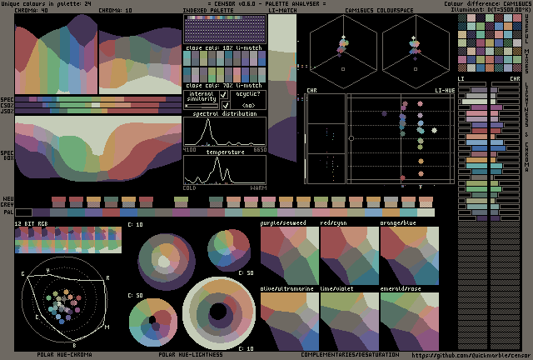Click the lime/violet complementaries tile

pyautogui.click(x=350, y=322)
